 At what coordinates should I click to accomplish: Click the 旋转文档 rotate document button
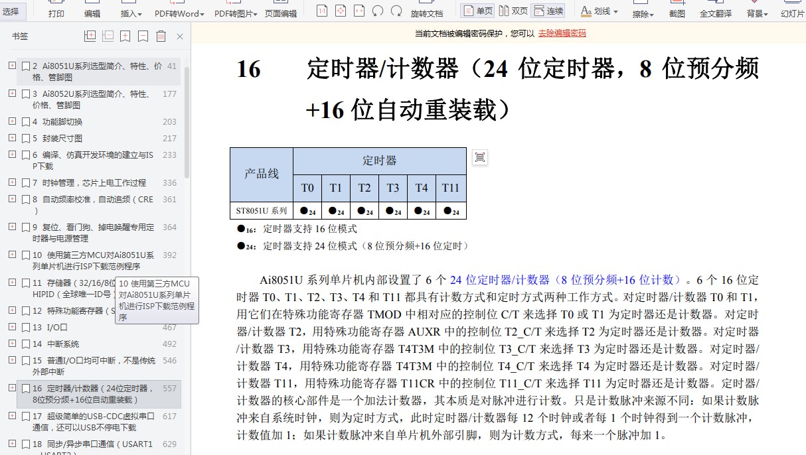tap(426, 13)
